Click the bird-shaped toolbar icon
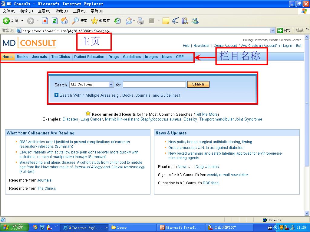The image size is (310, 232). coord(175,21)
